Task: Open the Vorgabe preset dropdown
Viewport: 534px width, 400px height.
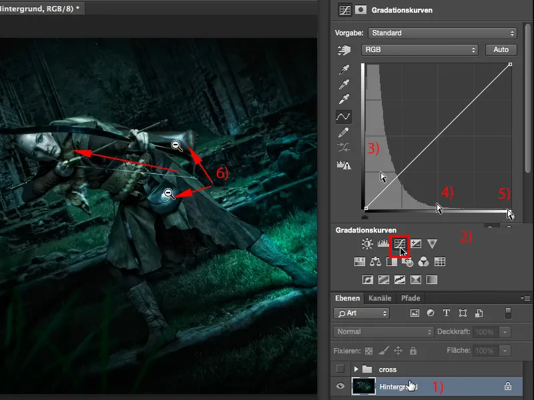Action: tap(443, 33)
